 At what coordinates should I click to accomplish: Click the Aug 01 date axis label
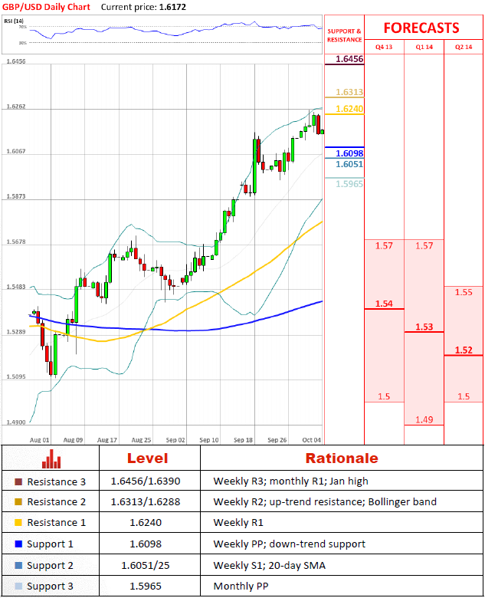coord(40,440)
